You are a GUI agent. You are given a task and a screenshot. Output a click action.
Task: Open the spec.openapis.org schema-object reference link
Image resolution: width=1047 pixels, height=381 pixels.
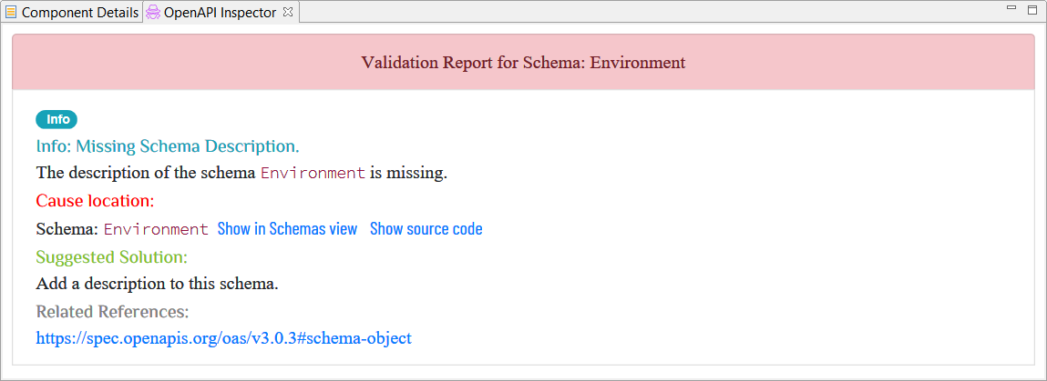(223, 338)
